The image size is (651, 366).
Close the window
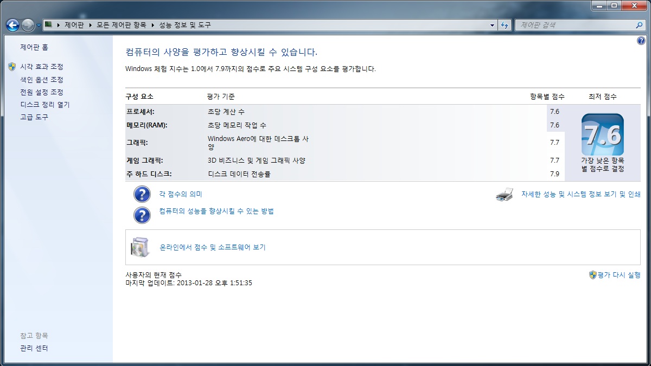click(x=634, y=5)
